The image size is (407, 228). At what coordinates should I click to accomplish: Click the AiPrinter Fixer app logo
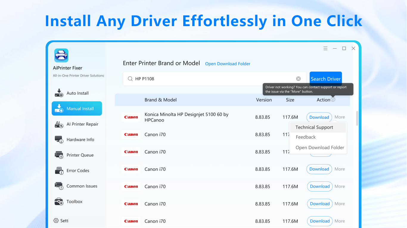coord(61,56)
